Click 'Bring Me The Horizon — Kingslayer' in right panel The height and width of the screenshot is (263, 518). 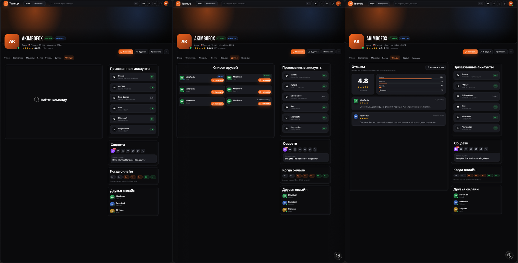pos(472,158)
